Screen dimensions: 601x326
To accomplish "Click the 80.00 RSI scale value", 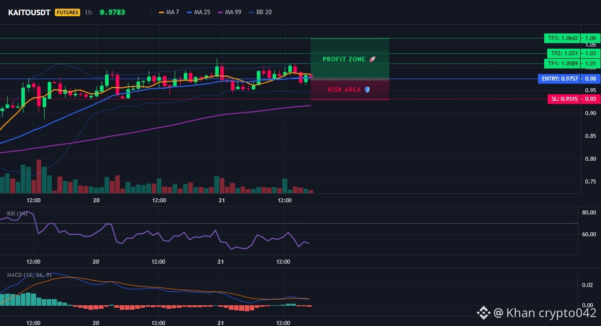I will point(589,212).
